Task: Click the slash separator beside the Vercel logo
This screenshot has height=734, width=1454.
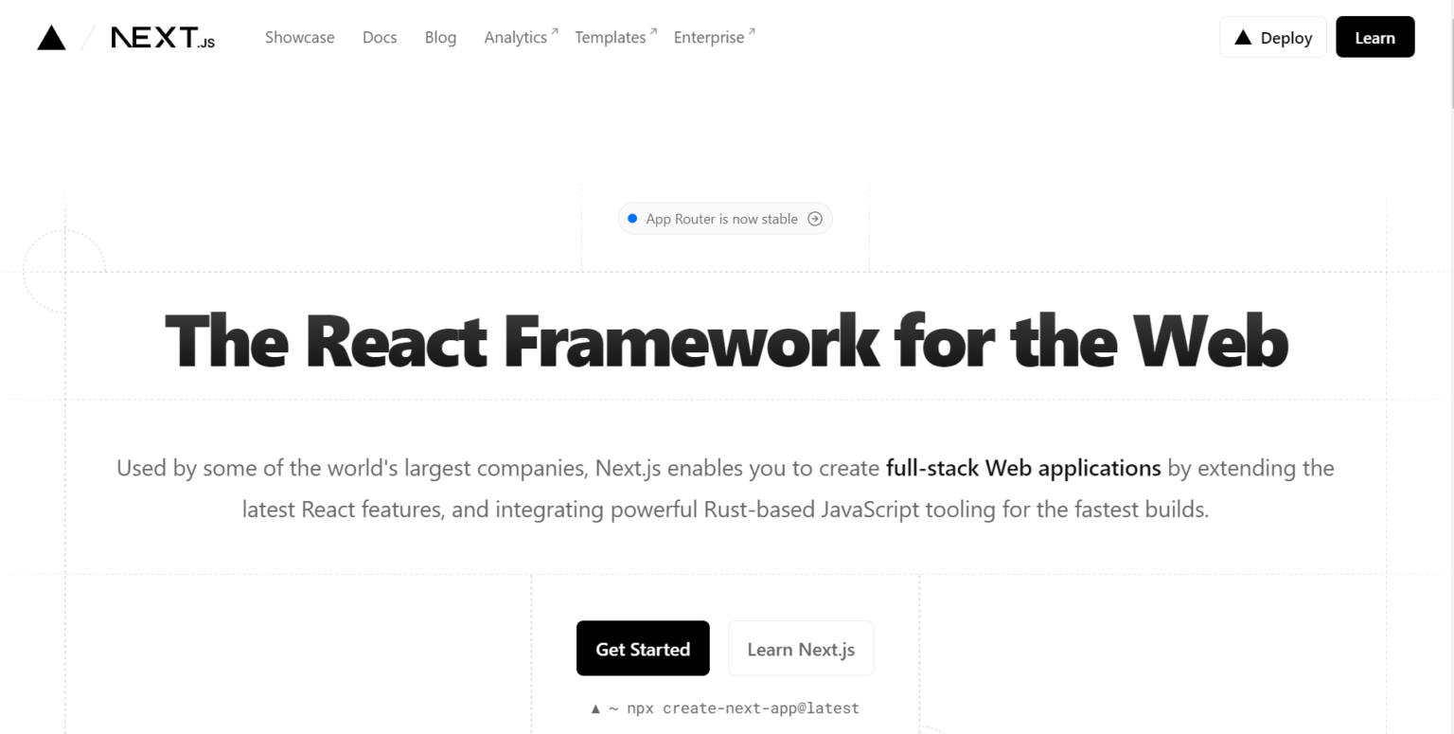Action: coord(87,37)
